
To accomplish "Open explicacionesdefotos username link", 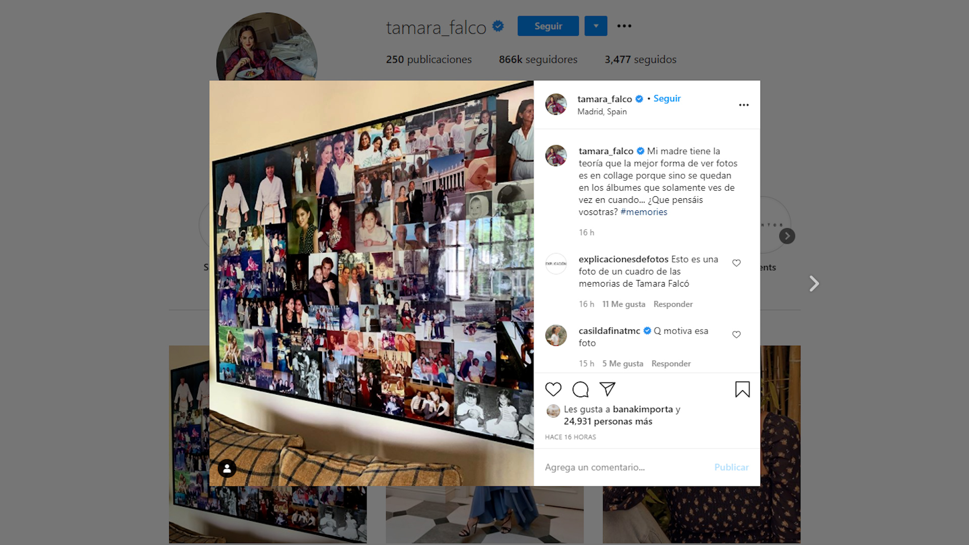I will [x=623, y=259].
